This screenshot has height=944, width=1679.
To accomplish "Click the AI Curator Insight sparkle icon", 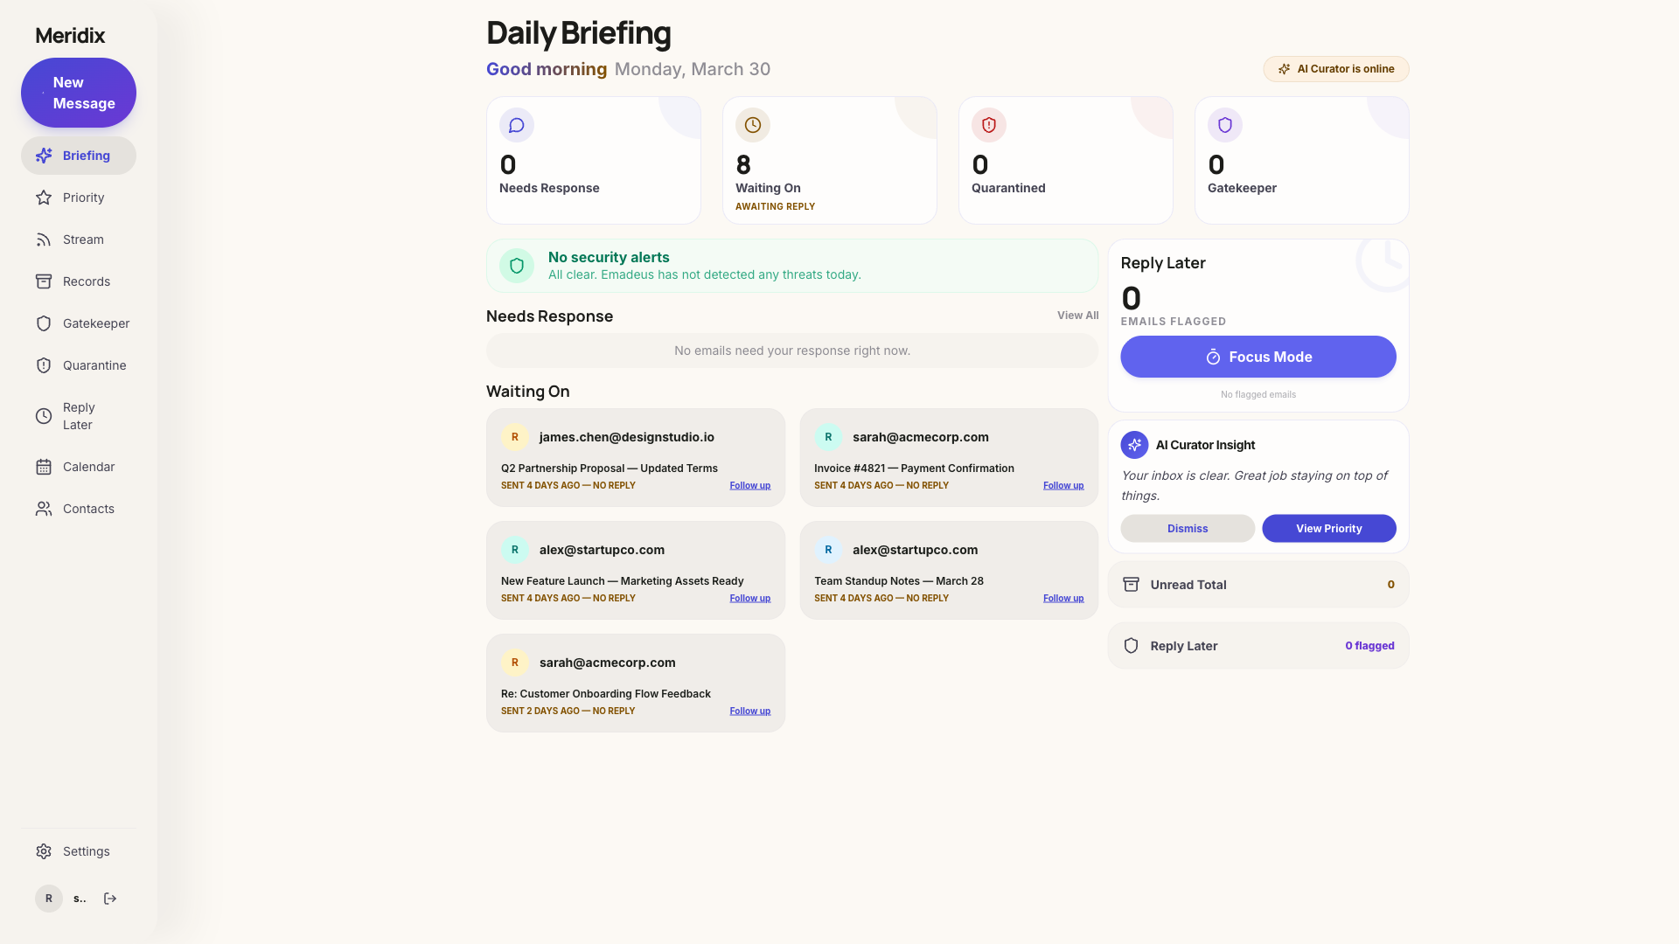I will [1134, 445].
